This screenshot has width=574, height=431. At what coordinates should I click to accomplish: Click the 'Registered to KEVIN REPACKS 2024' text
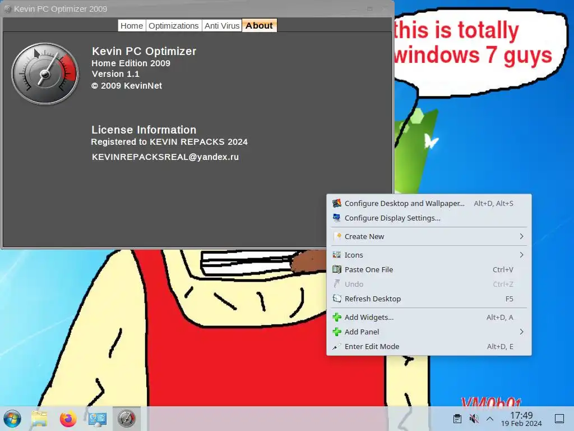(169, 142)
